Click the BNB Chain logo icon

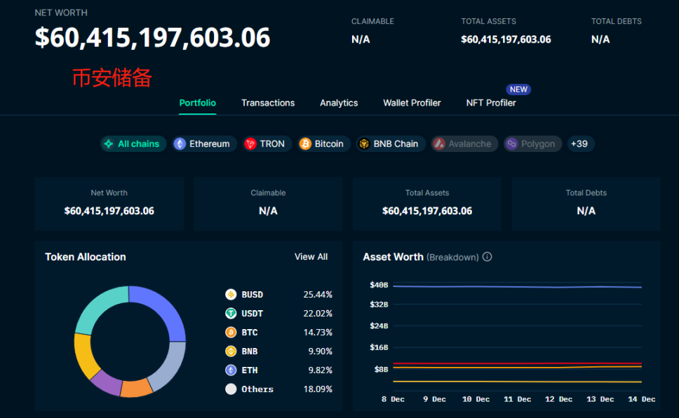pos(364,144)
